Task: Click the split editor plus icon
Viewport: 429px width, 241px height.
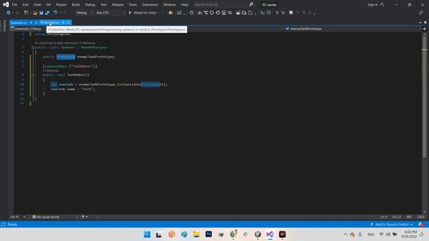Action: 424,29
